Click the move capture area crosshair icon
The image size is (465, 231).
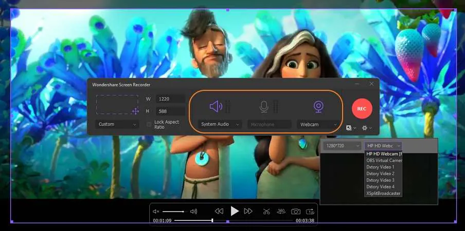pos(135,111)
